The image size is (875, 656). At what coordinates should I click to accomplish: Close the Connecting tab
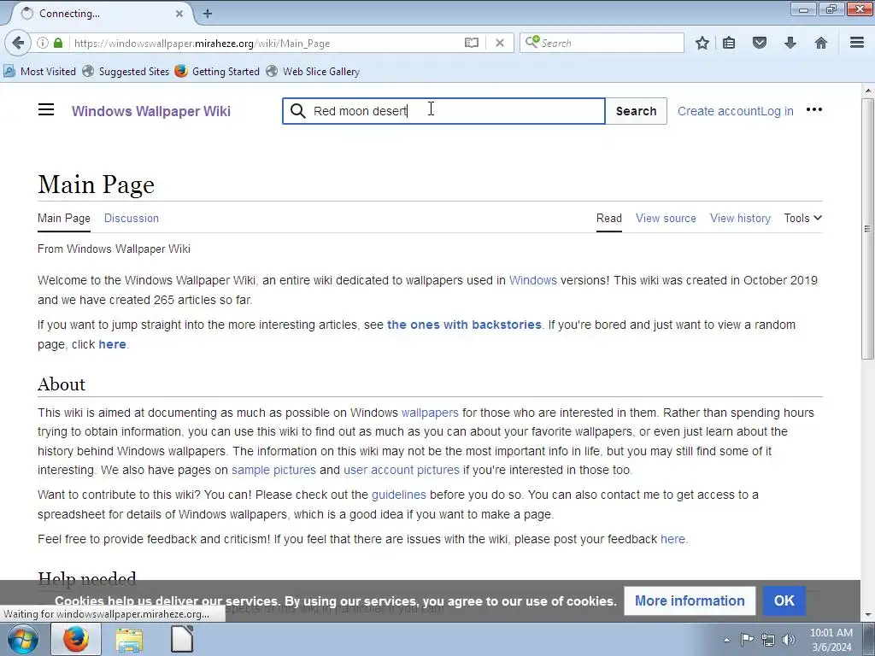179,14
